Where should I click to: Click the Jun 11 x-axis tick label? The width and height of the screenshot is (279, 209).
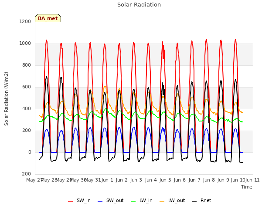pyautogui.click(x=252, y=180)
